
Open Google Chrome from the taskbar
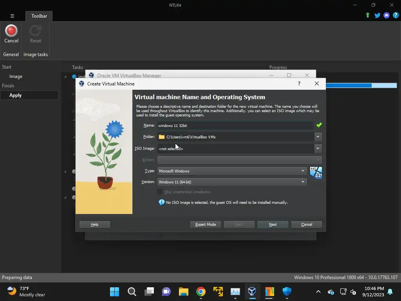pyautogui.click(x=201, y=292)
